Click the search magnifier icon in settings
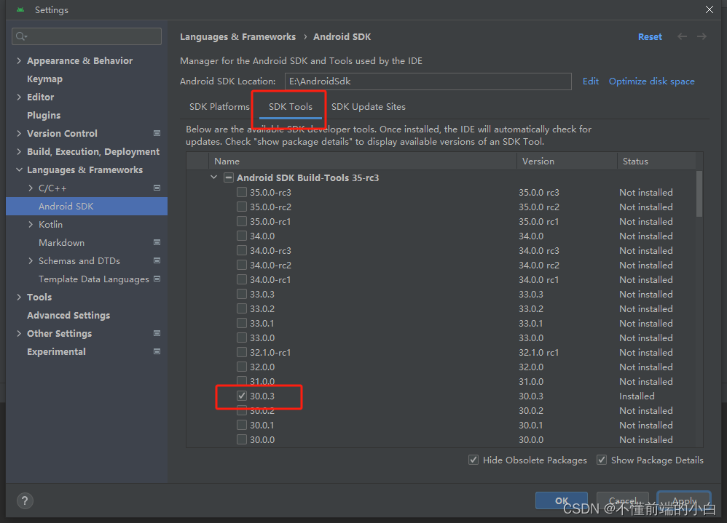The image size is (727, 523). point(21,36)
